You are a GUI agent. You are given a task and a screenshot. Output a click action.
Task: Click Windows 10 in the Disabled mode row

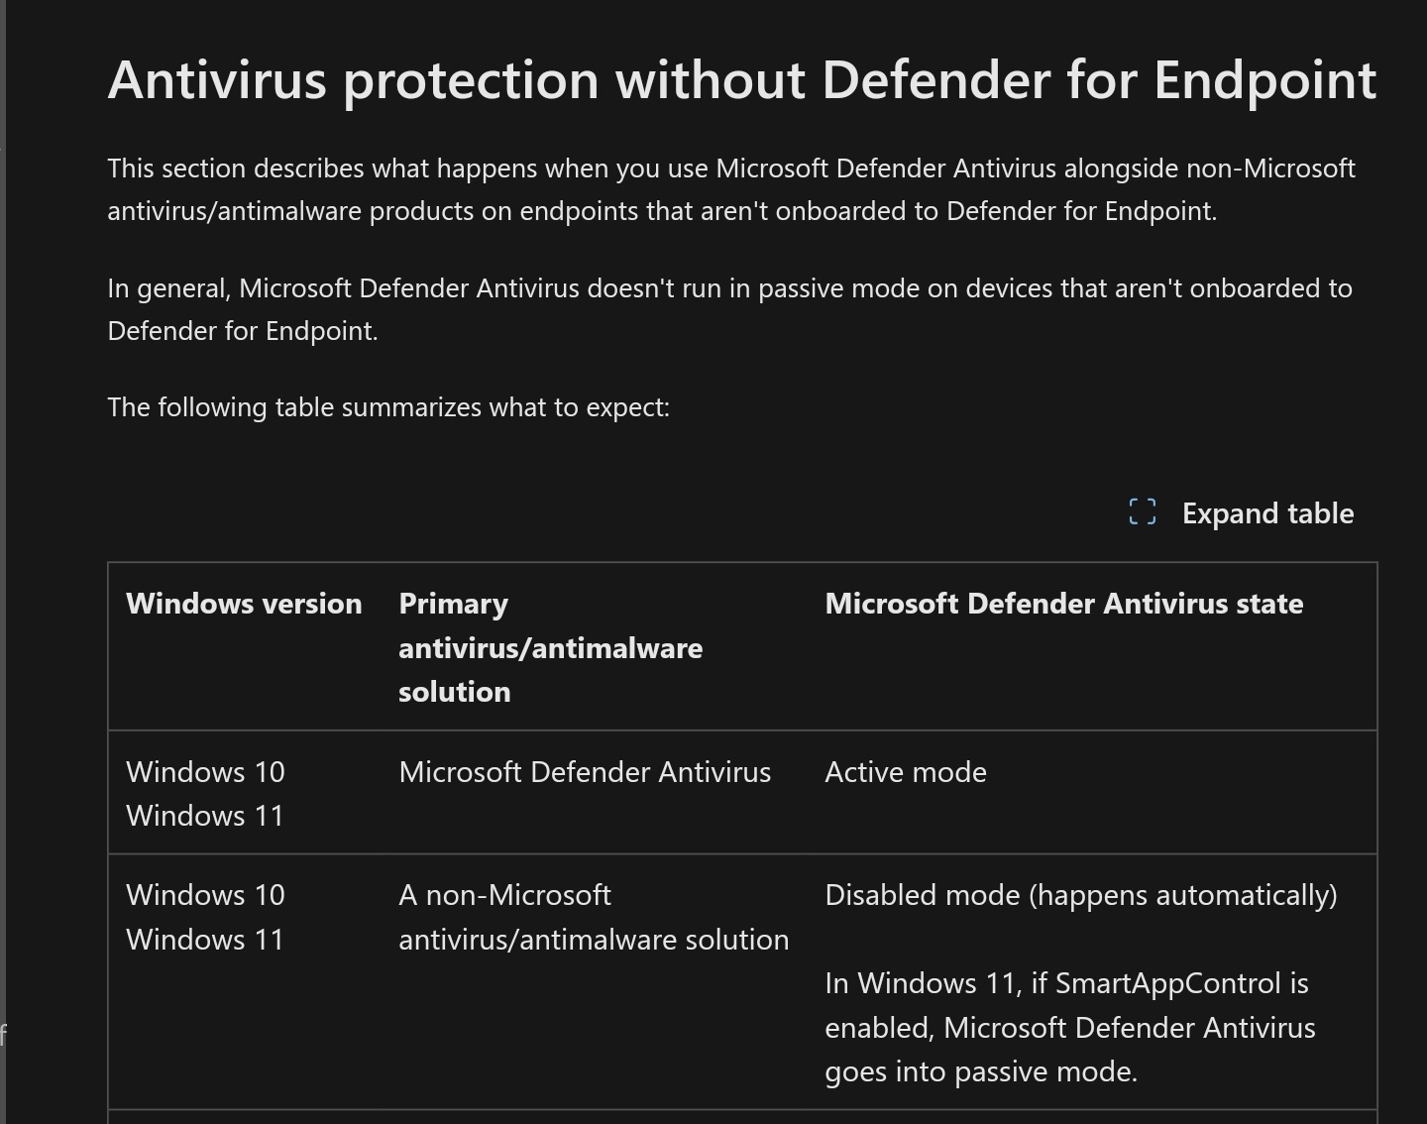(x=205, y=895)
